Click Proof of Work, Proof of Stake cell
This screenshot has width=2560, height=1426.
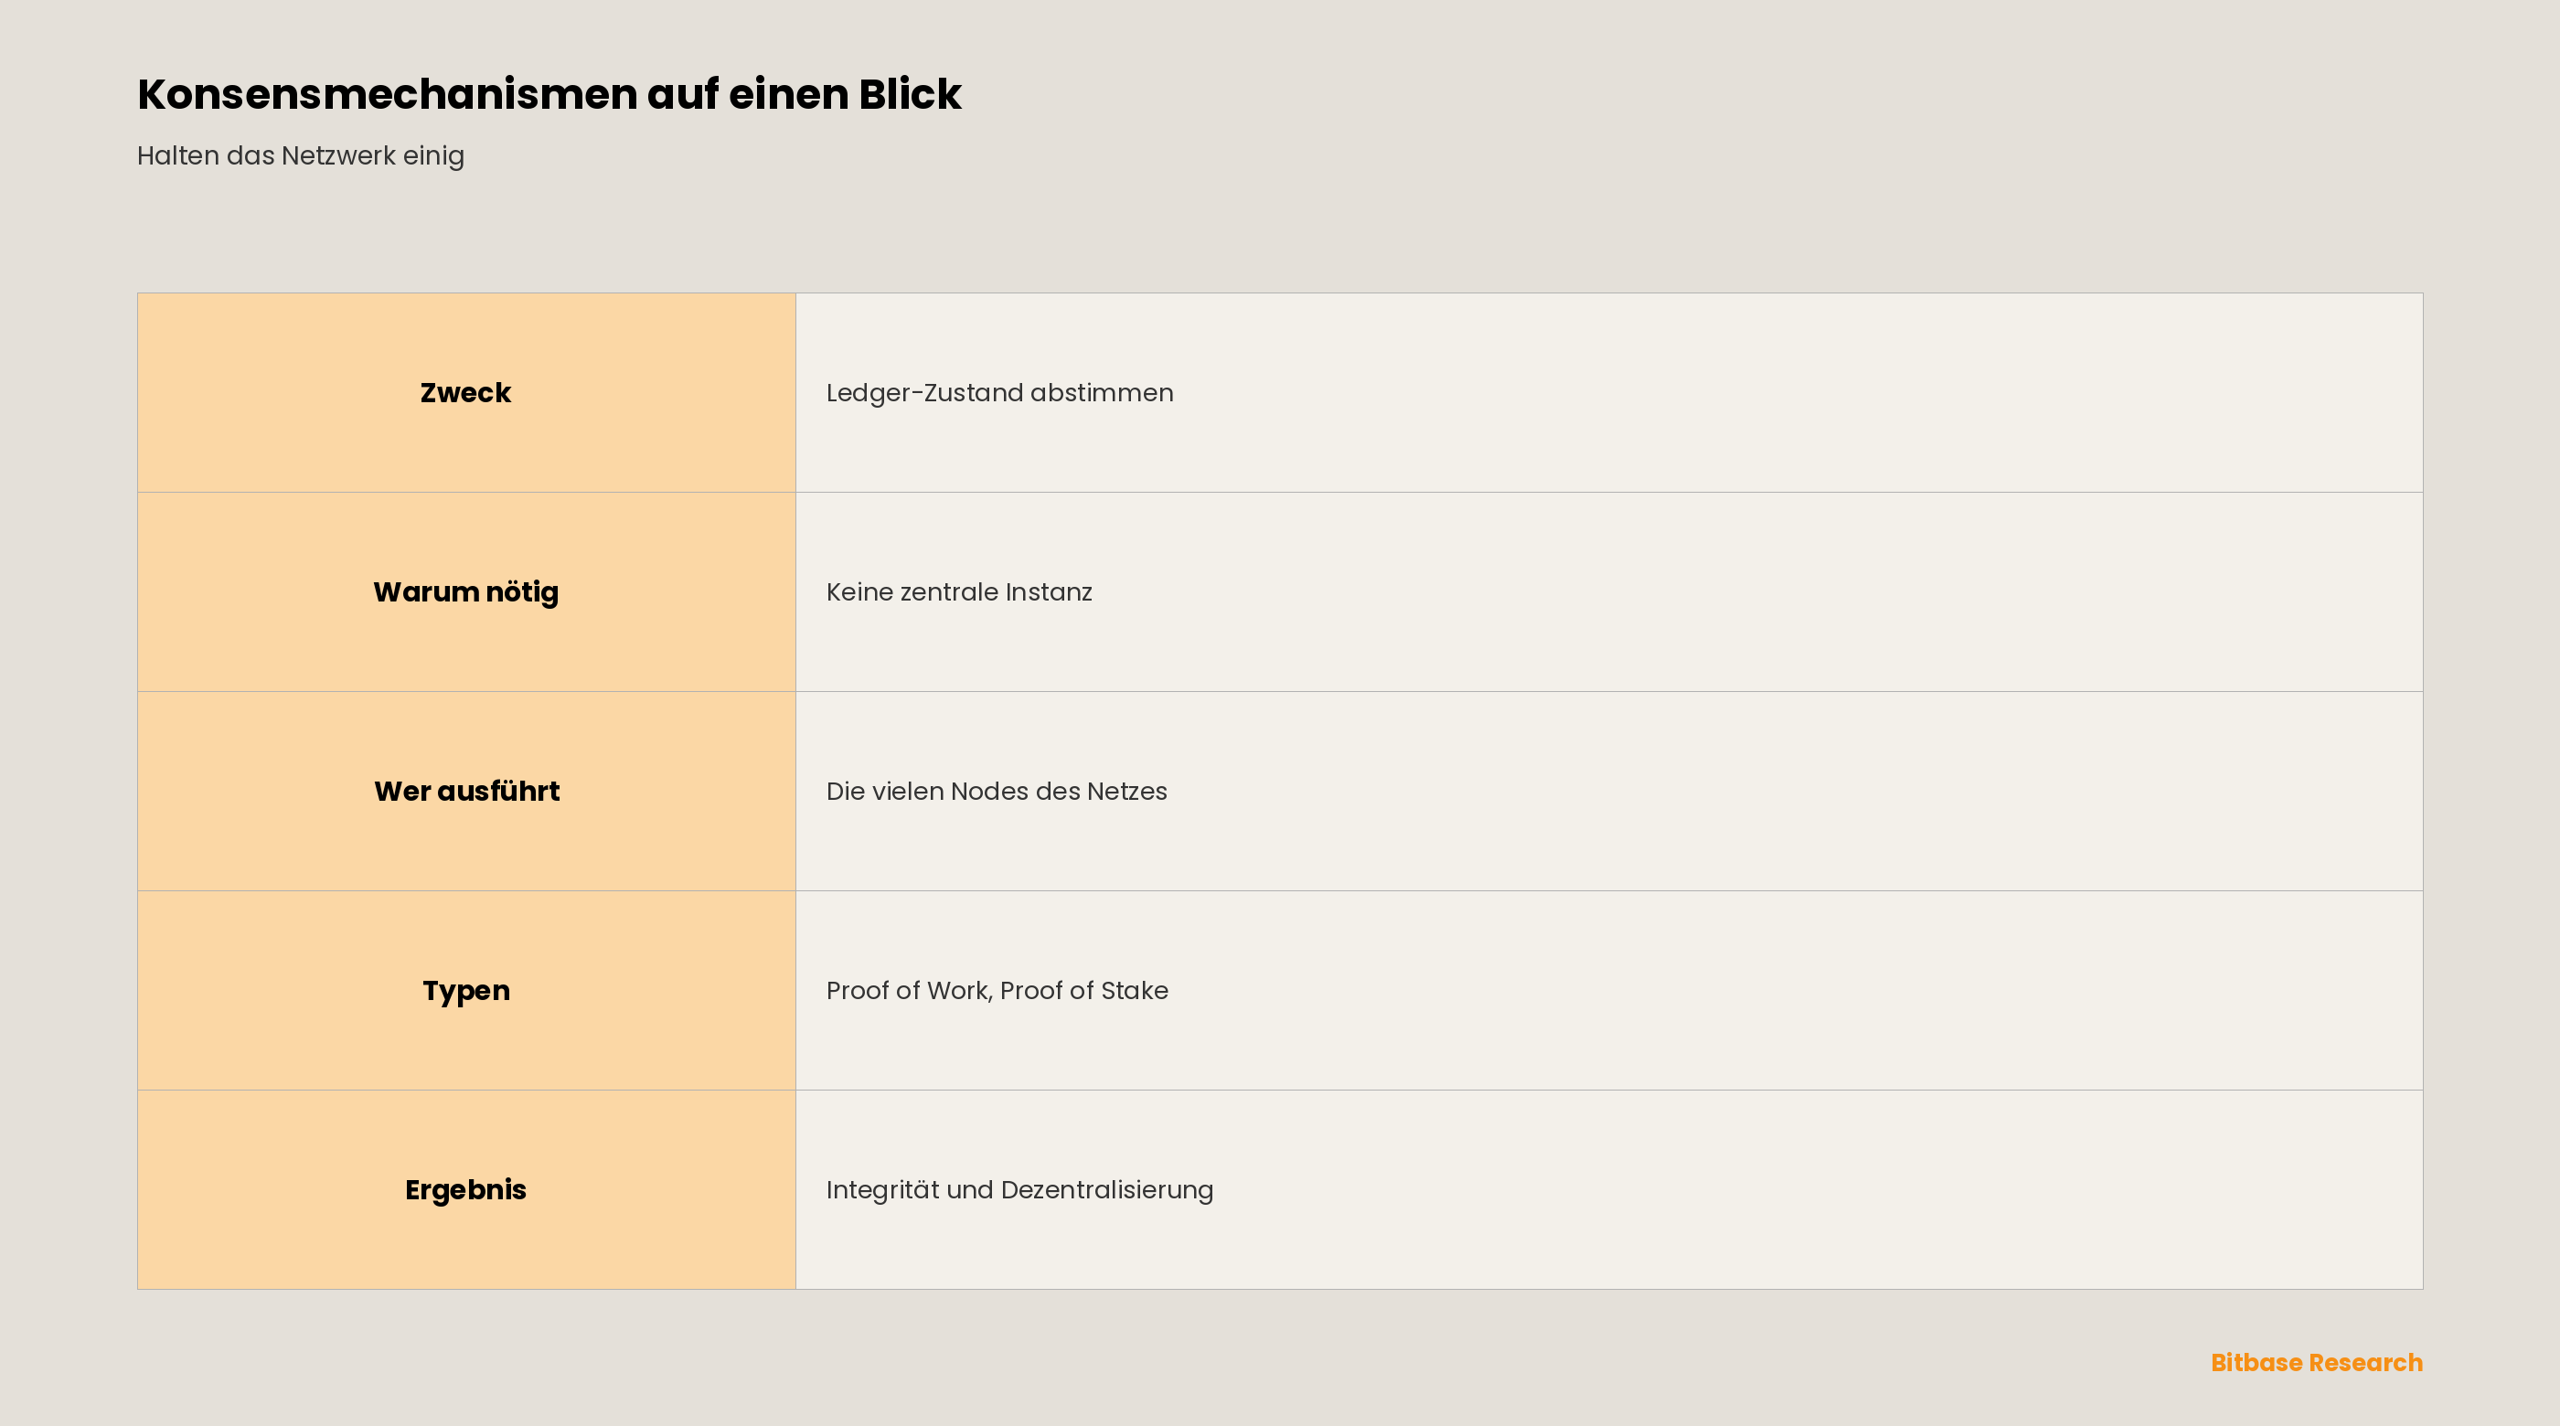[x=1609, y=991]
